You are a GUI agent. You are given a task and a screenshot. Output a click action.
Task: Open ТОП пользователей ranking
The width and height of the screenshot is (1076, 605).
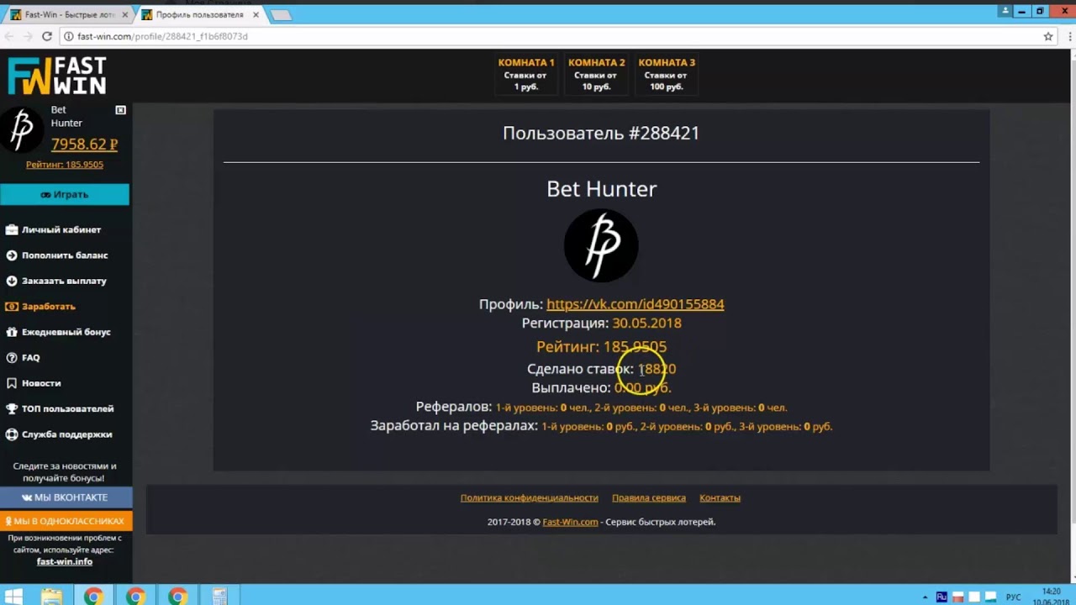click(67, 408)
